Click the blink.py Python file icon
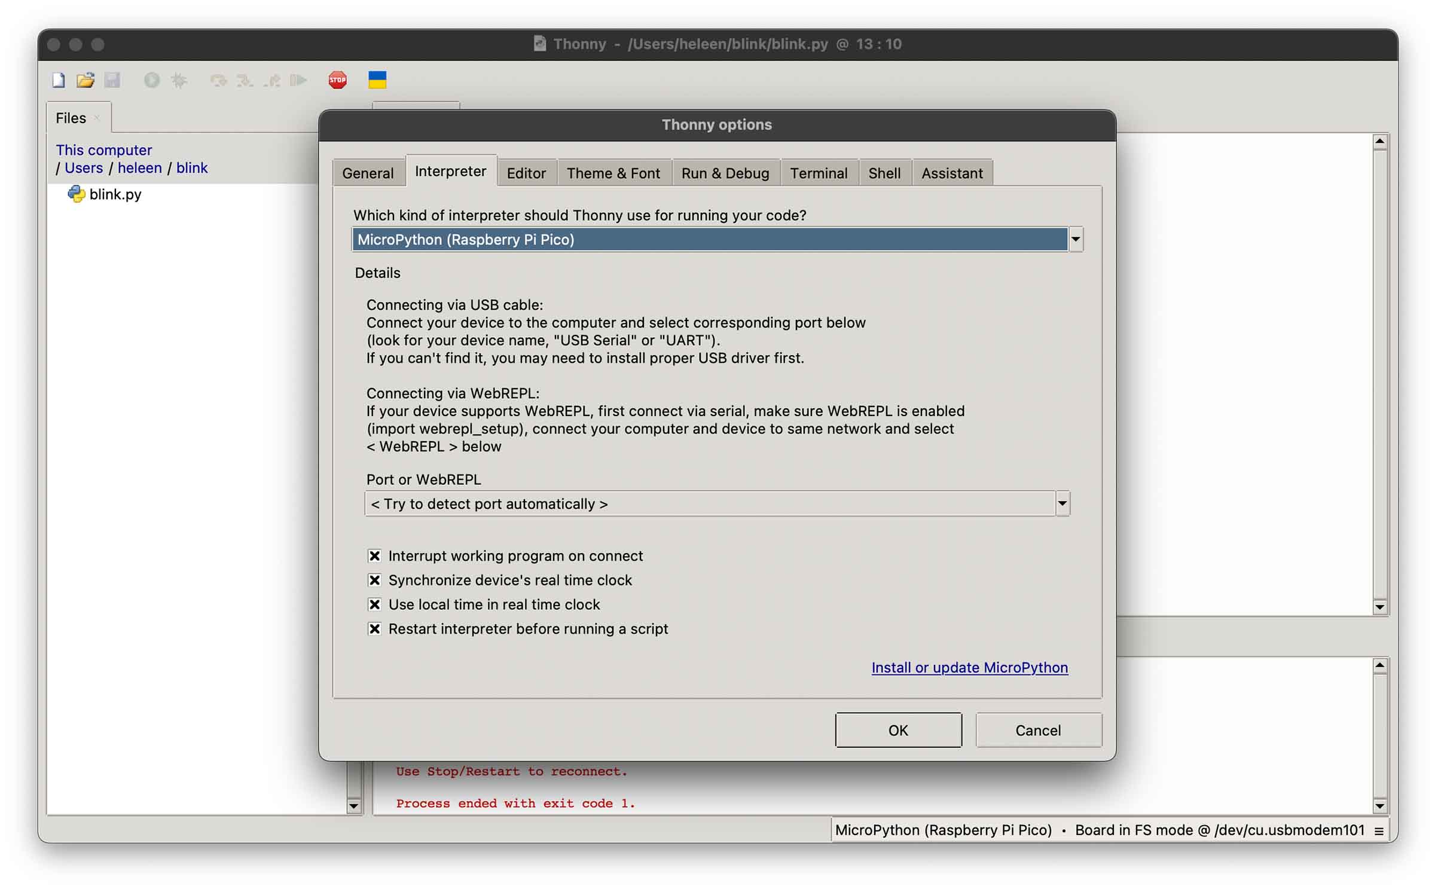1435x889 pixels. (x=76, y=194)
